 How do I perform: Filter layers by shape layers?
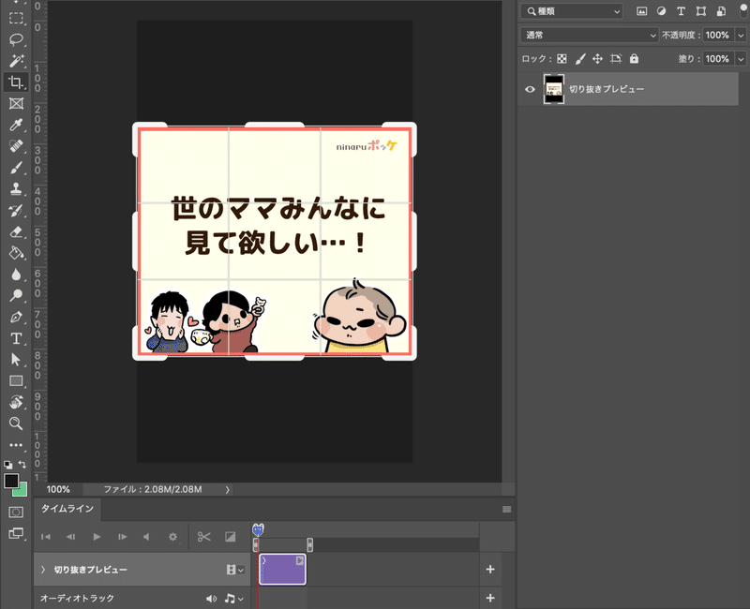pos(701,11)
